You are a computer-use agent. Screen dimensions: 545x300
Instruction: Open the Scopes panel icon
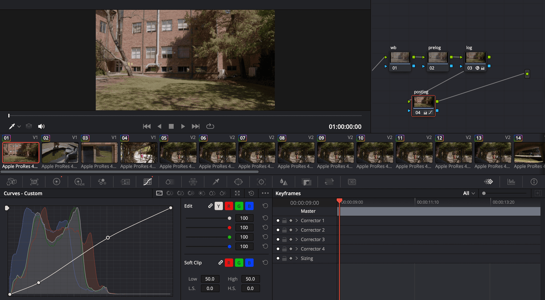(511, 182)
